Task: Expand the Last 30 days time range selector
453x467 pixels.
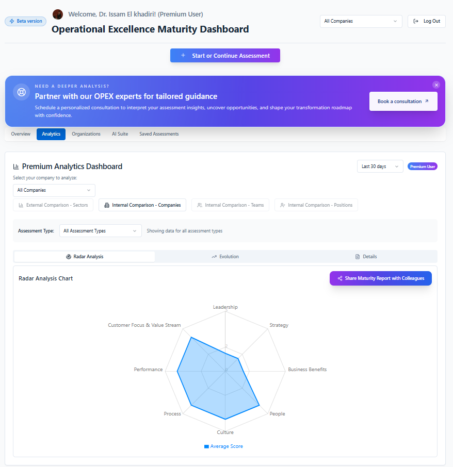Action: 380,166
